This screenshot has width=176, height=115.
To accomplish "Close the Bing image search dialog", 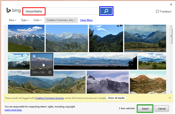I will click(x=171, y=4).
